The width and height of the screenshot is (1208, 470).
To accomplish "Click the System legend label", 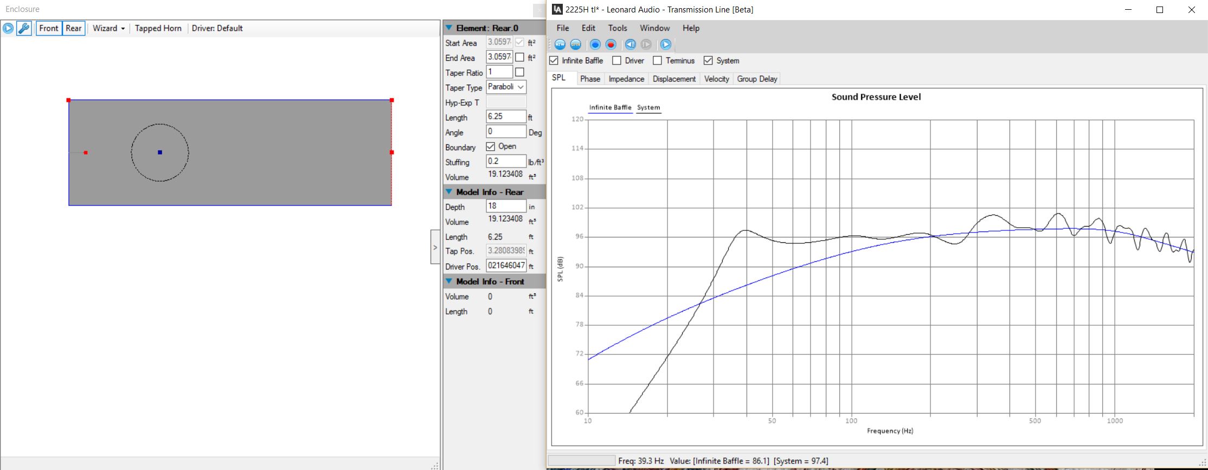I will pyautogui.click(x=648, y=107).
